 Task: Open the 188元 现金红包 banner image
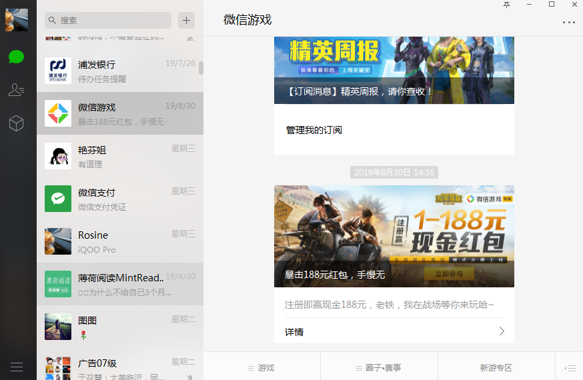[394, 236]
